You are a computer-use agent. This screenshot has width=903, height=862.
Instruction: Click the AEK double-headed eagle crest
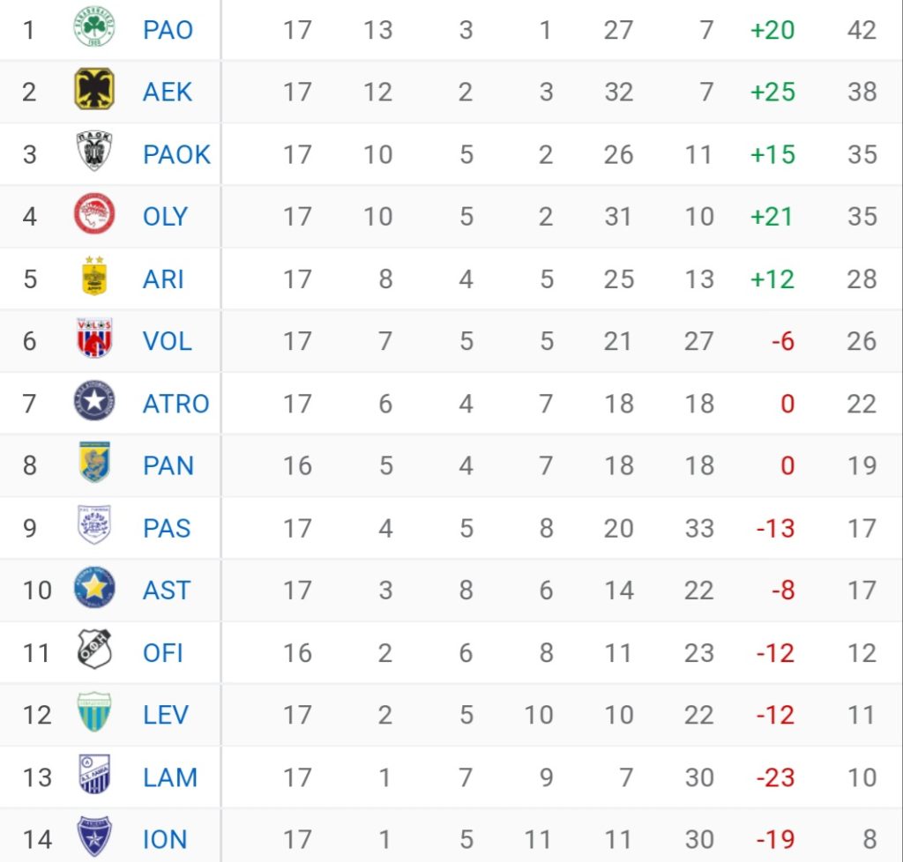click(x=93, y=89)
